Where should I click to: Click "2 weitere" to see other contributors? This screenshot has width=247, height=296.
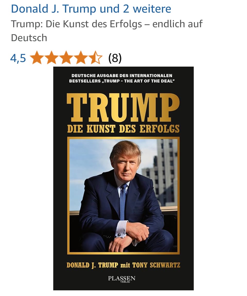pyautogui.click(x=147, y=9)
